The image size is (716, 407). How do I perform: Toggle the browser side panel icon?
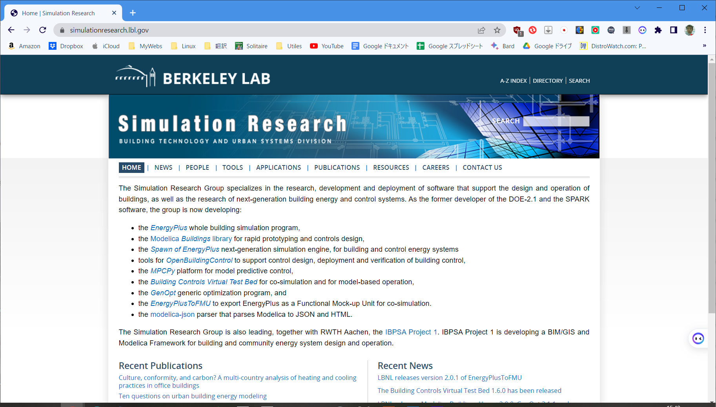click(x=674, y=30)
